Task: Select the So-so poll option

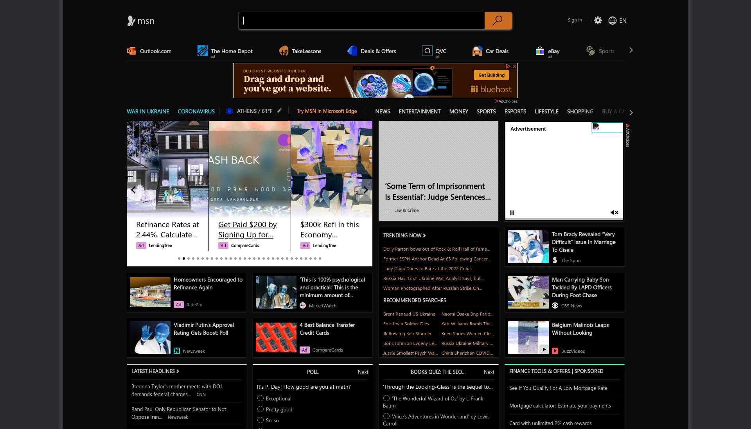Action: click(x=261, y=420)
